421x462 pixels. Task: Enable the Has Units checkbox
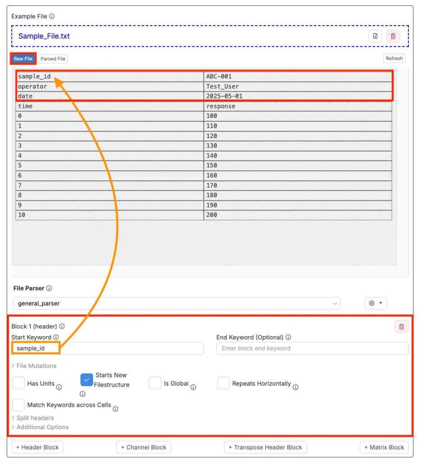pyautogui.click(x=18, y=383)
